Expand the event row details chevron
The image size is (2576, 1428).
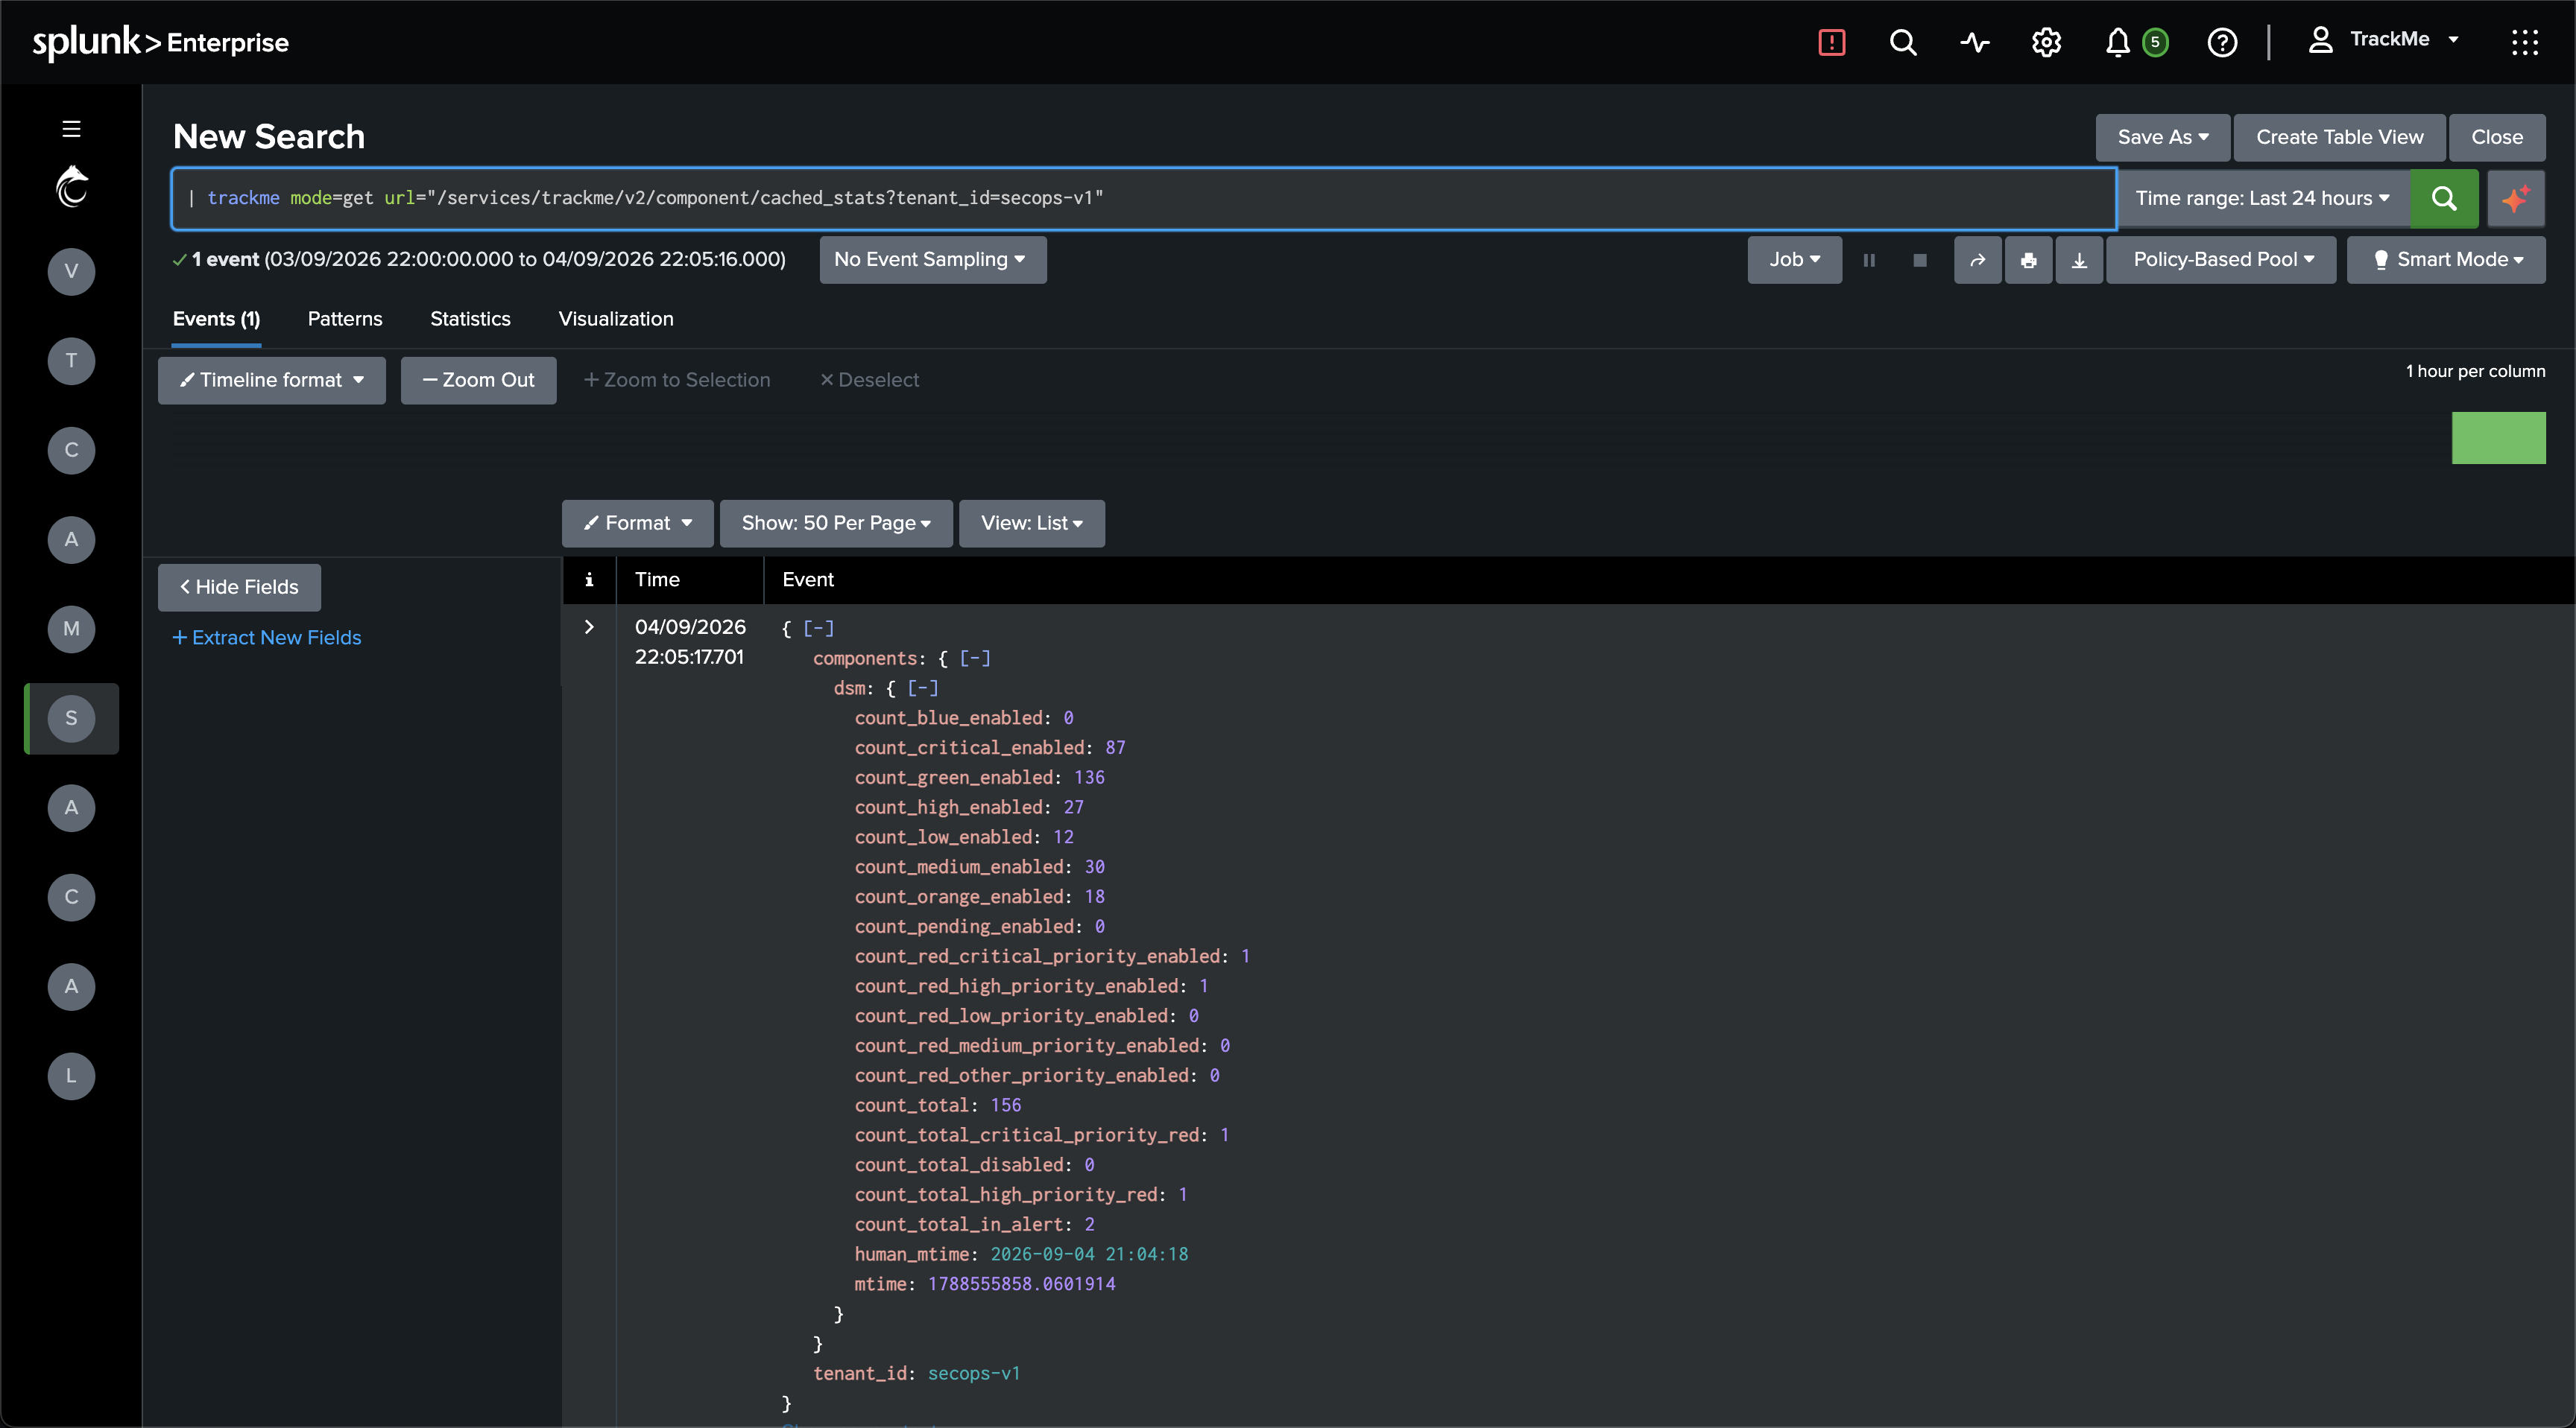click(x=589, y=626)
